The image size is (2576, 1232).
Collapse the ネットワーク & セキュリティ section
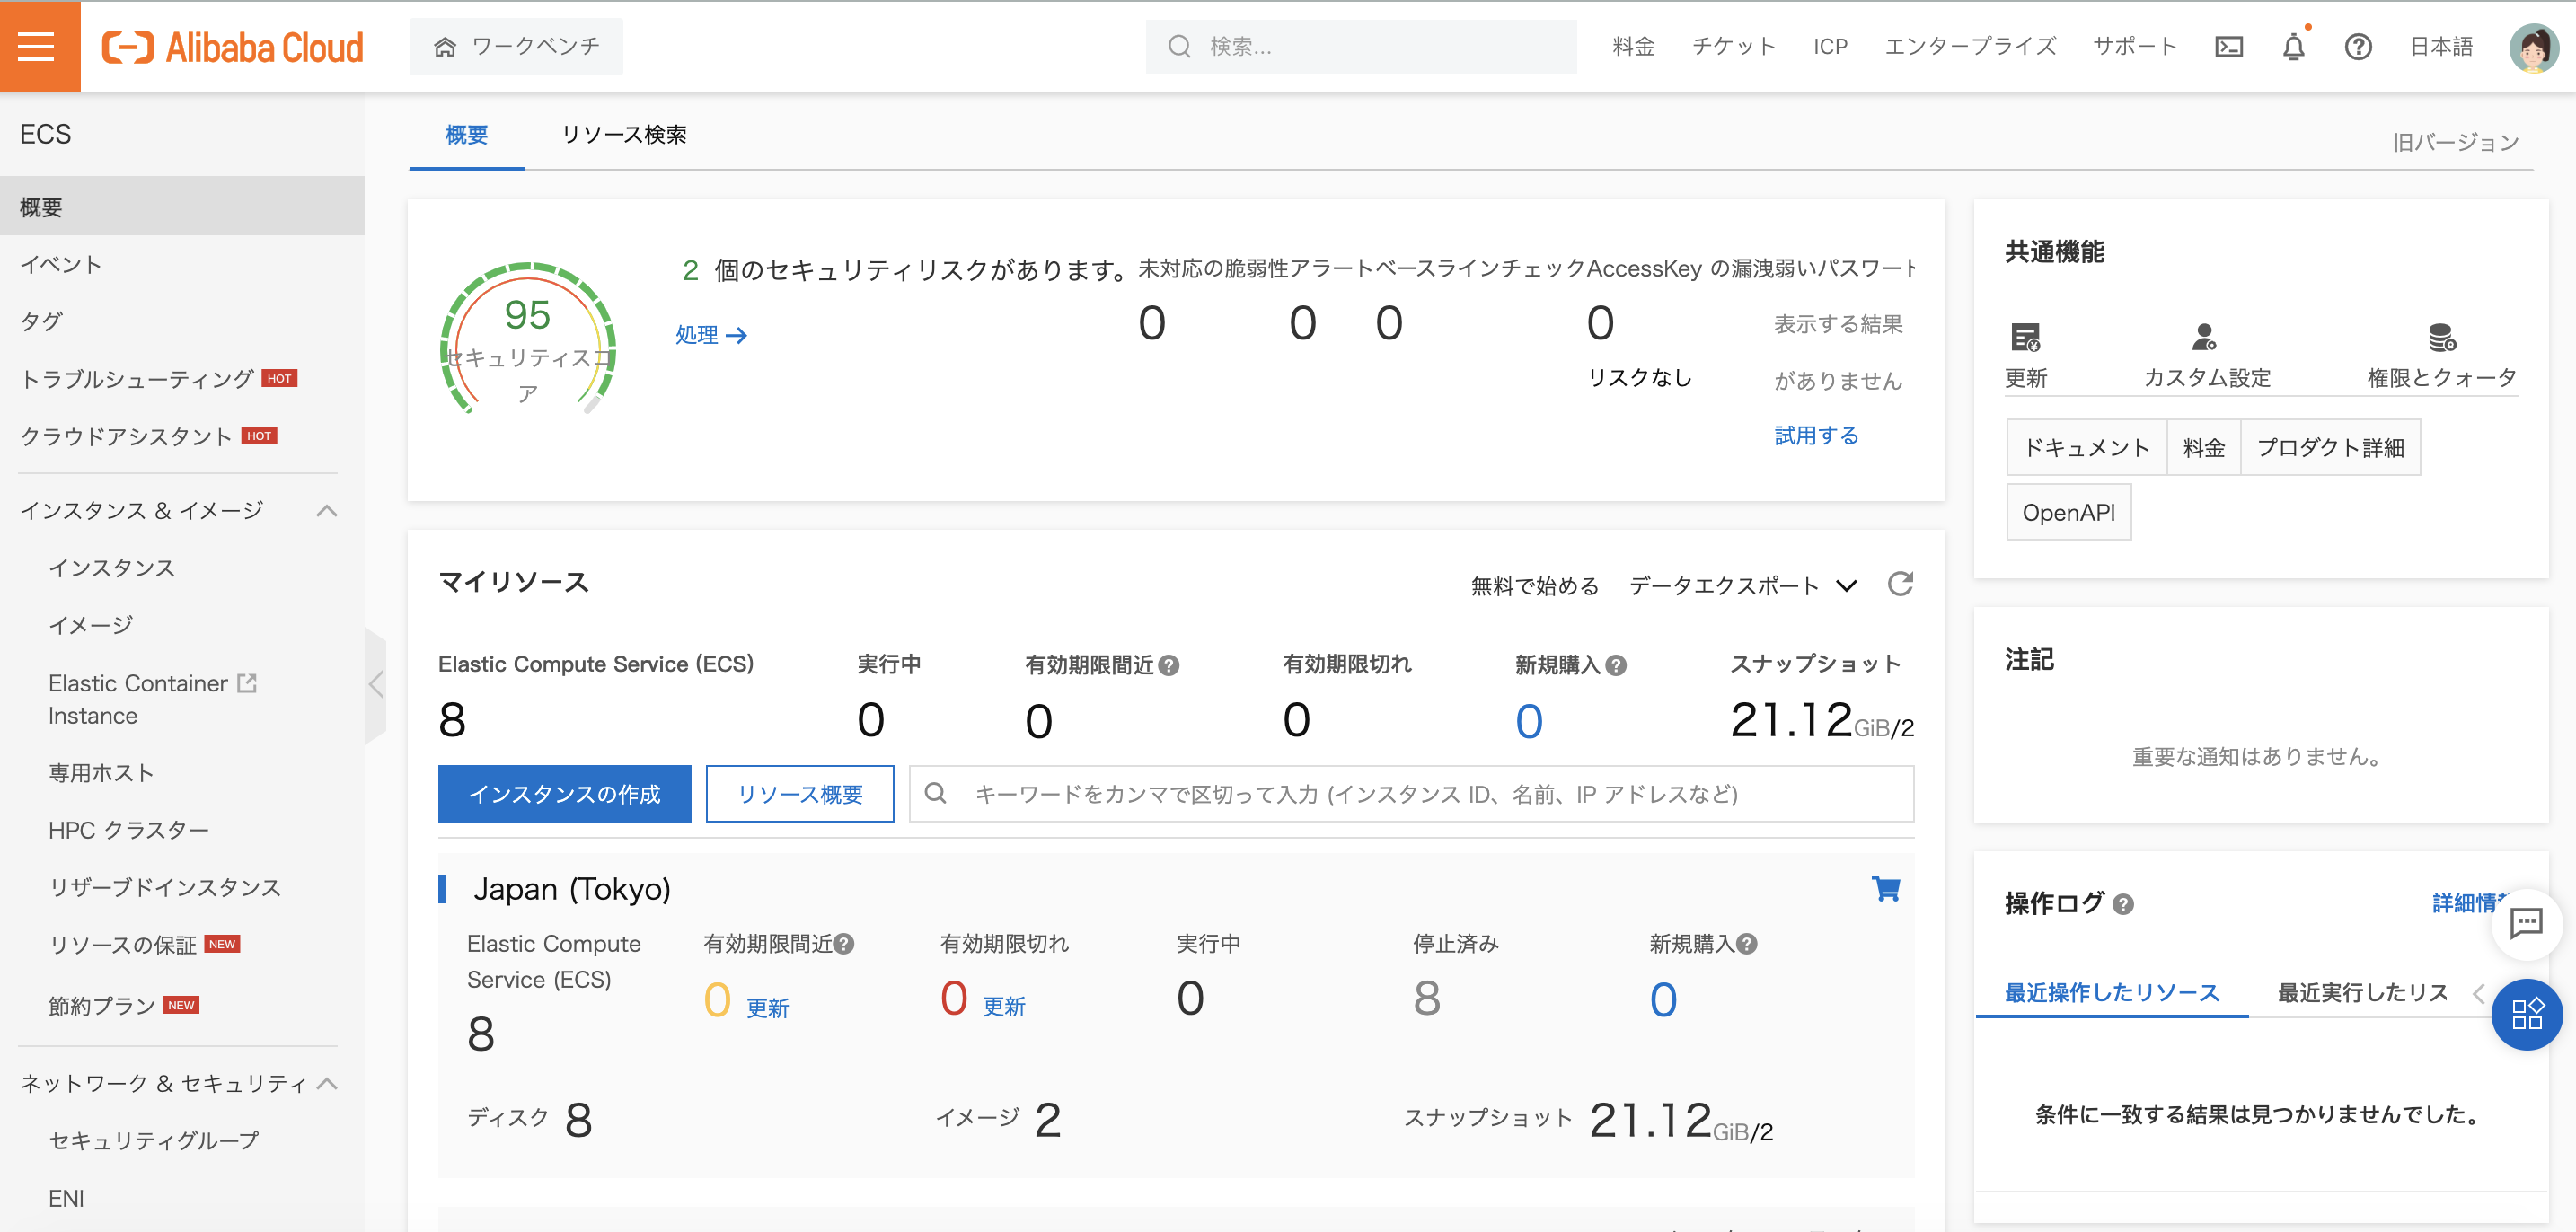[x=326, y=1083]
